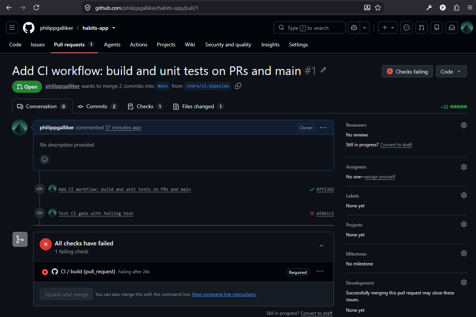
Task: Open Security and quality tab
Action: click(x=228, y=44)
